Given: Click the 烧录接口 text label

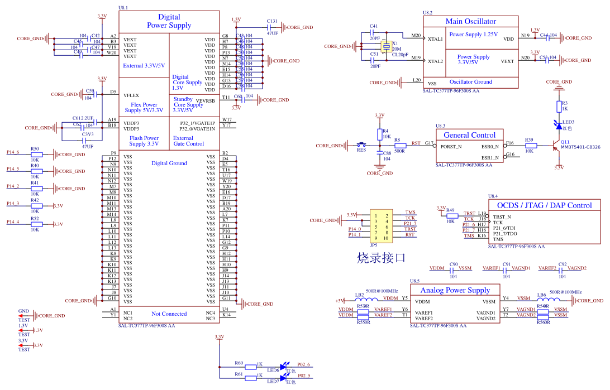Looking at the screenshot, I should (380, 258).
